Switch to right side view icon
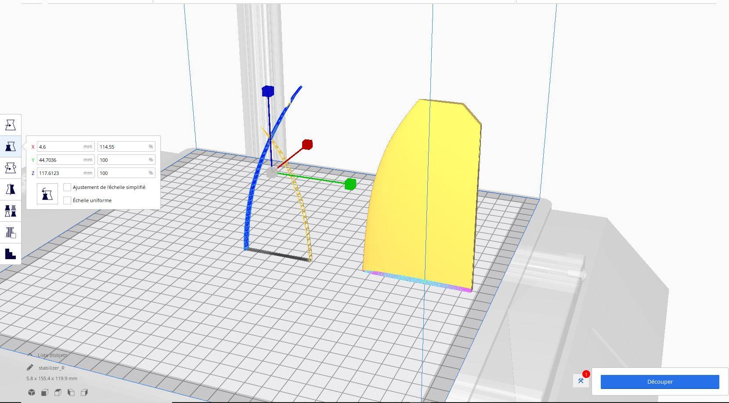The image size is (729, 403). 84,392
